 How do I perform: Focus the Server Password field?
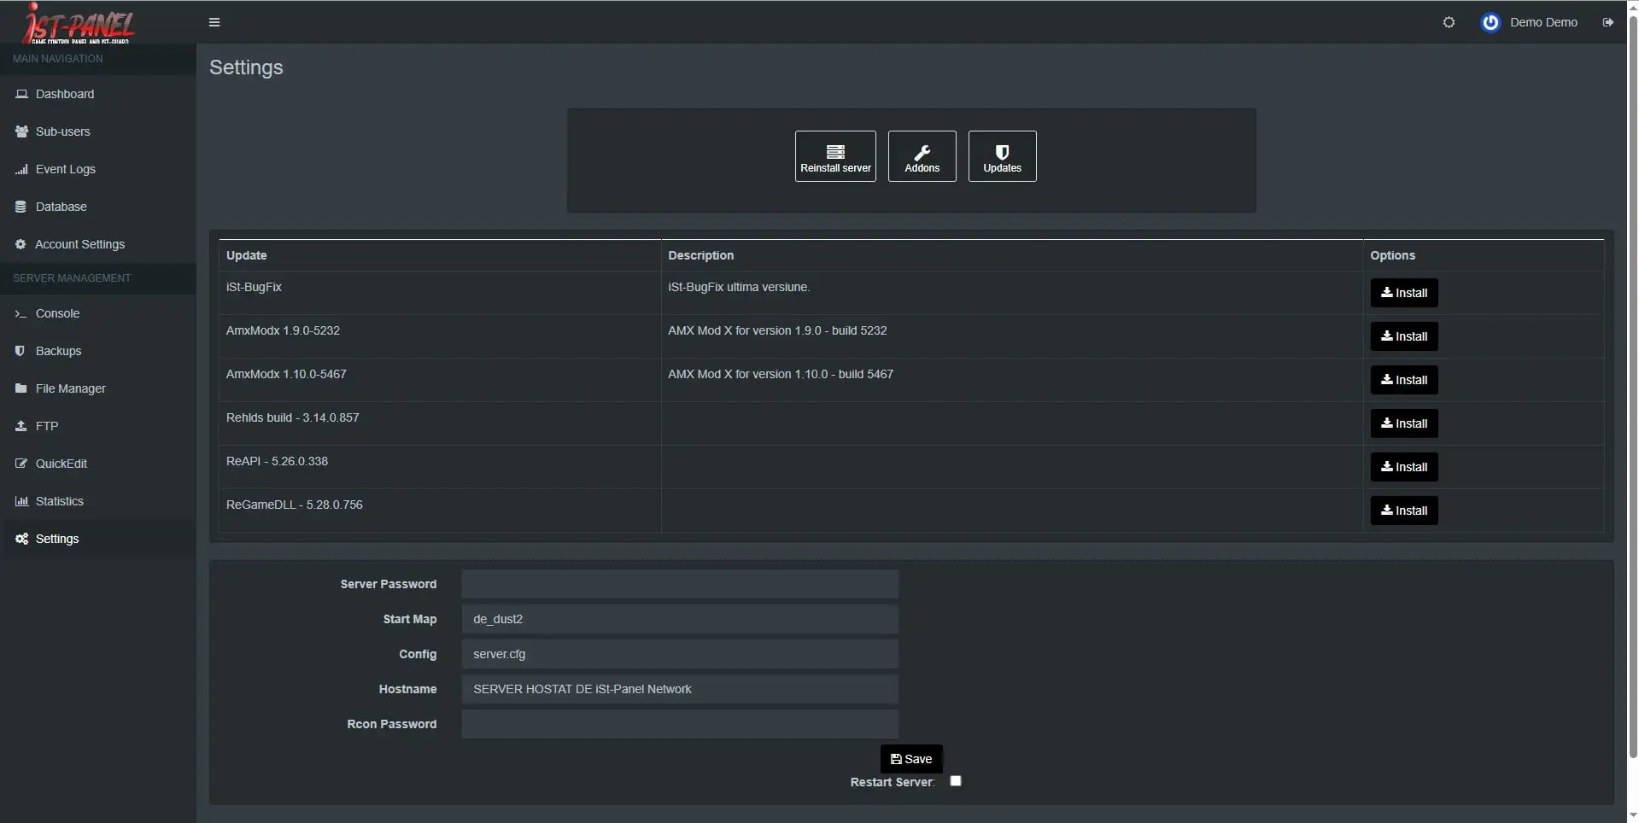(680, 584)
